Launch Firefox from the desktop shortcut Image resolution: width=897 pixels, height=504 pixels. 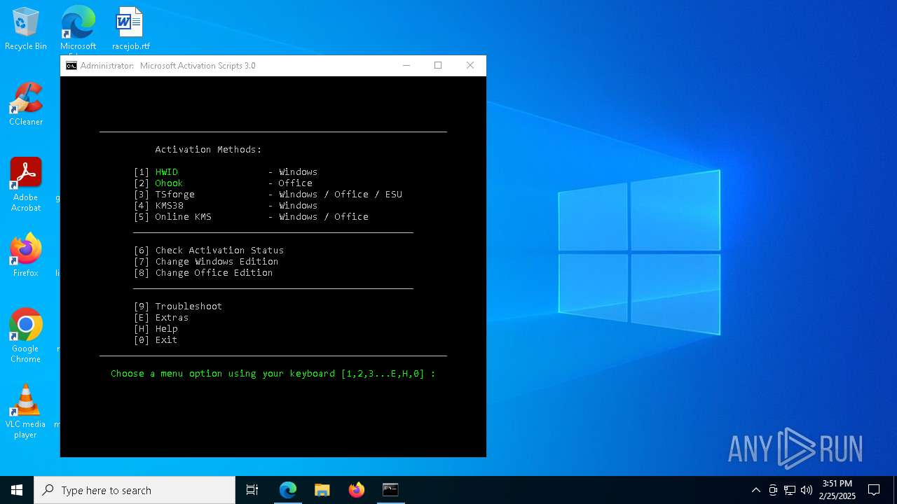tap(26, 255)
